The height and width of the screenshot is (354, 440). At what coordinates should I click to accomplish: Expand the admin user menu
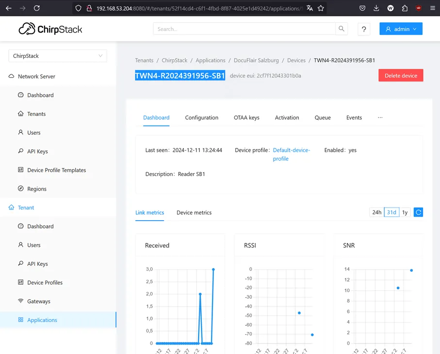tap(401, 29)
